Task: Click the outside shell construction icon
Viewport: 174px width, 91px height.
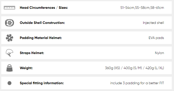Action: 9,23
